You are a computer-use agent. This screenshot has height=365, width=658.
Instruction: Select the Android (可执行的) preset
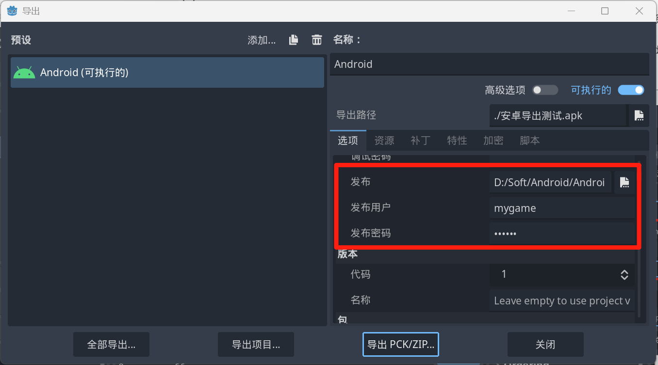(x=167, y=73)
